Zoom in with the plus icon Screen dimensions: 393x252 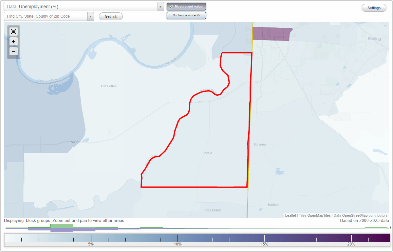pyautogui.click(x=13, y=42)
